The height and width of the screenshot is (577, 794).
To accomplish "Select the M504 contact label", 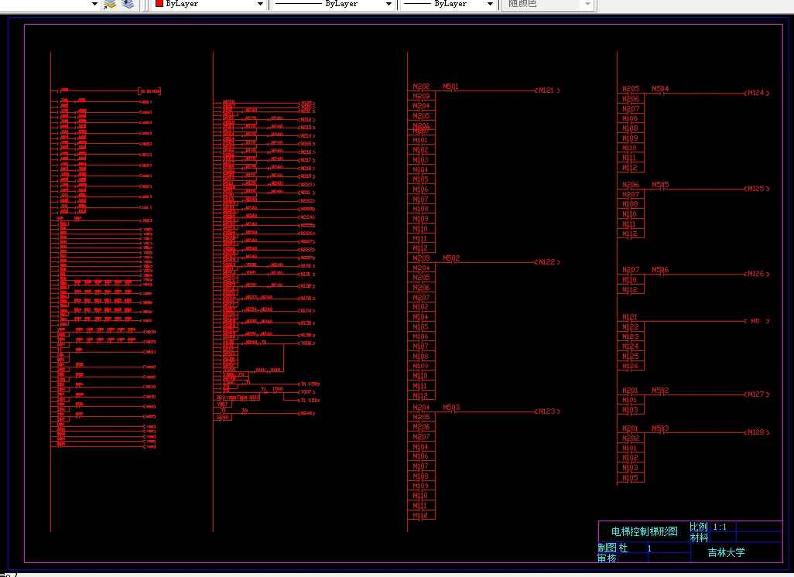I will pyautogui.click(x=660, y=89).
